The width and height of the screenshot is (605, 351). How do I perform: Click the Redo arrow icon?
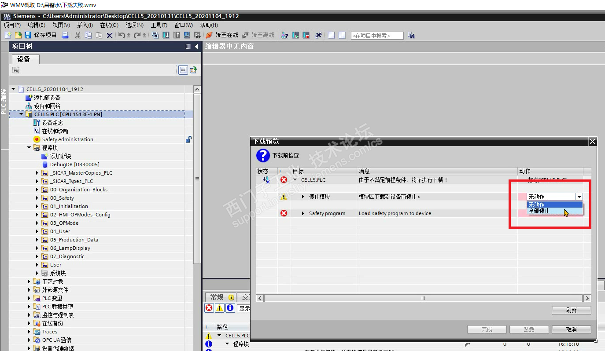pos(137,35)
